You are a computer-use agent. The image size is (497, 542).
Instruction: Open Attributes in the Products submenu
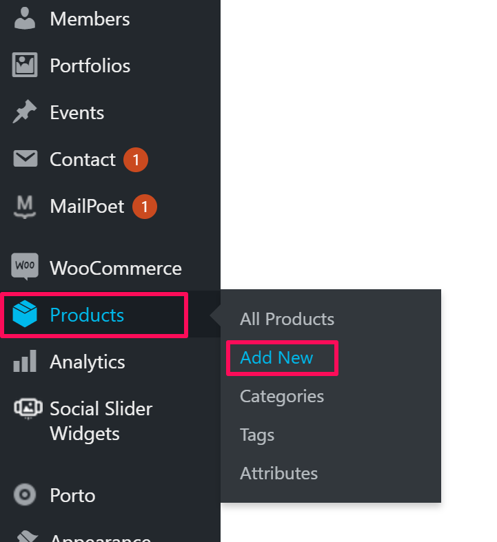pos(278,473)
